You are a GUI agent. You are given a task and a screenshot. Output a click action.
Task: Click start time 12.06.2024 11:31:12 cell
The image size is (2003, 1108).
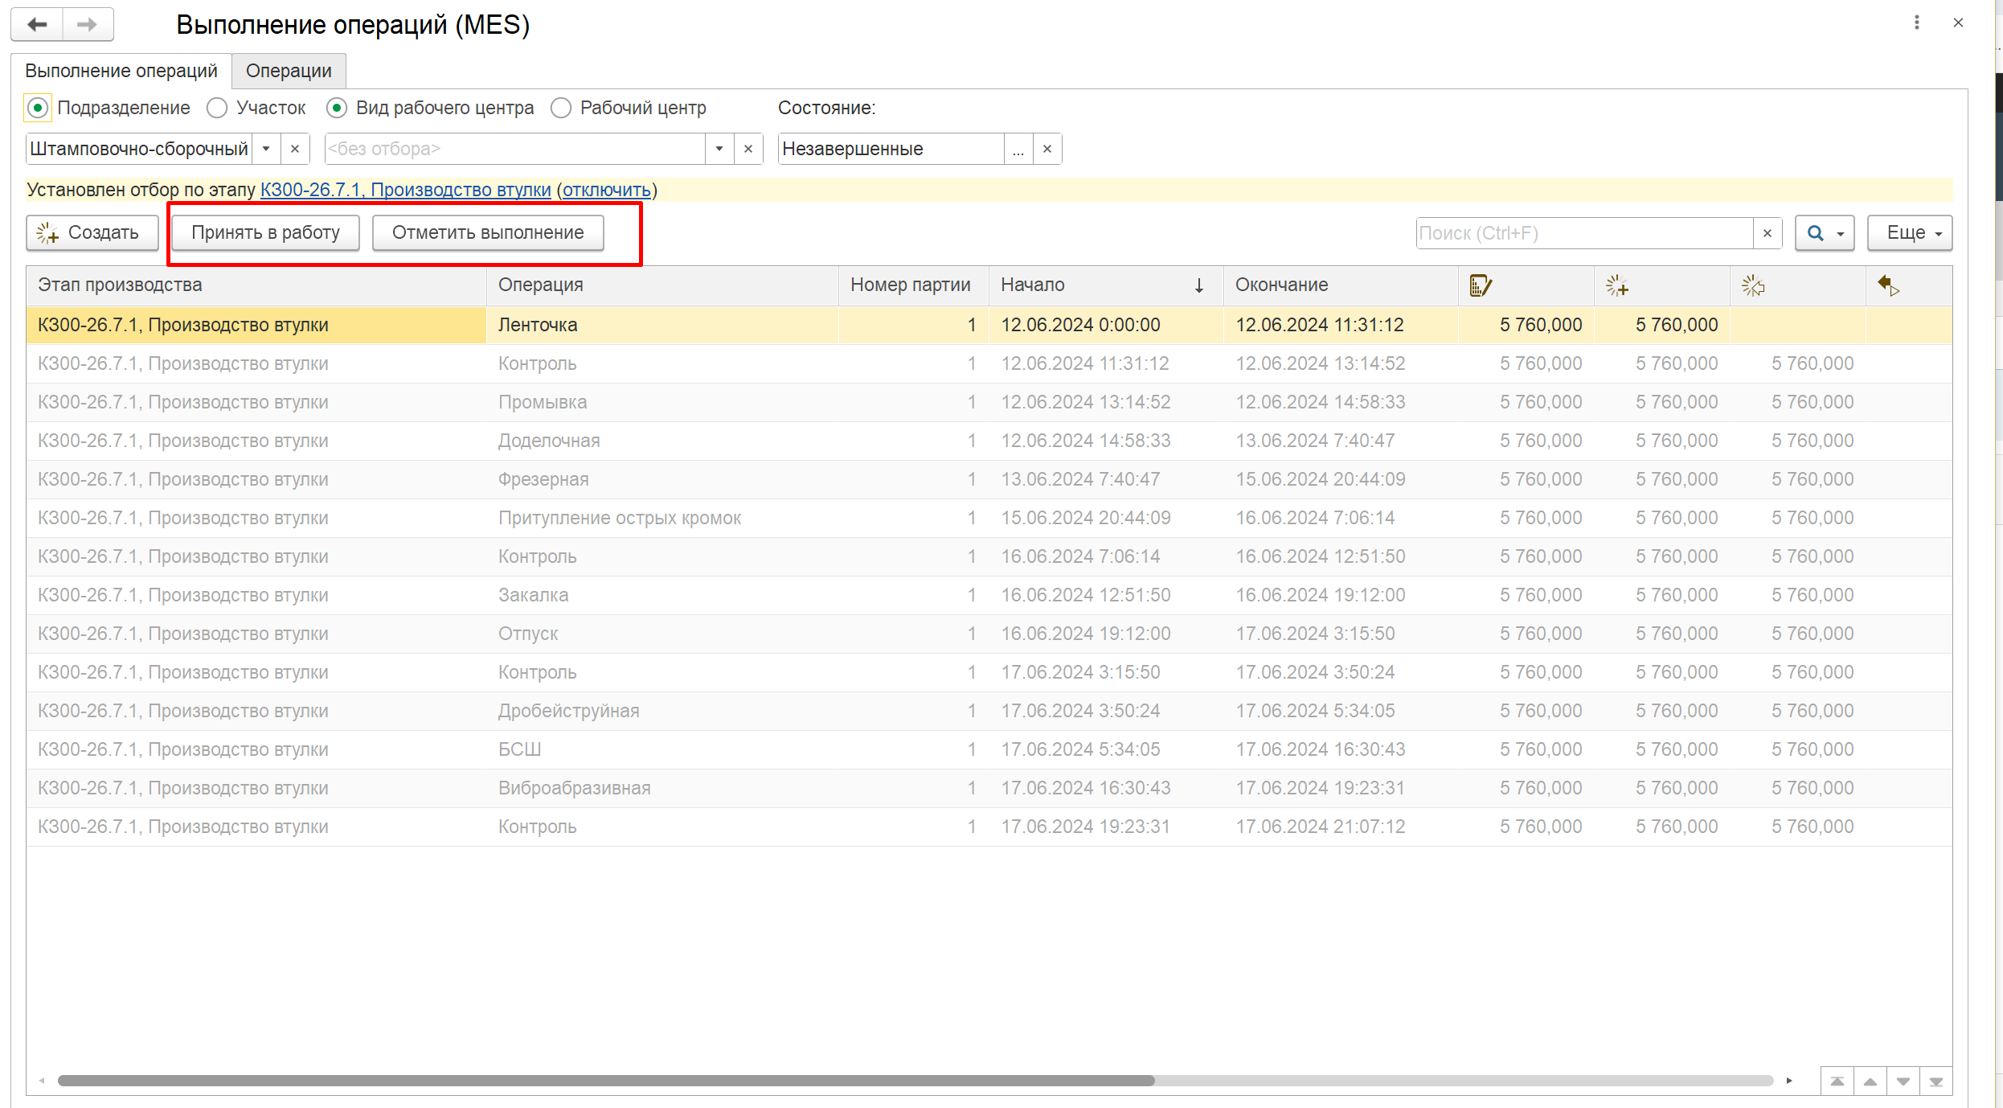[1106, 363]
